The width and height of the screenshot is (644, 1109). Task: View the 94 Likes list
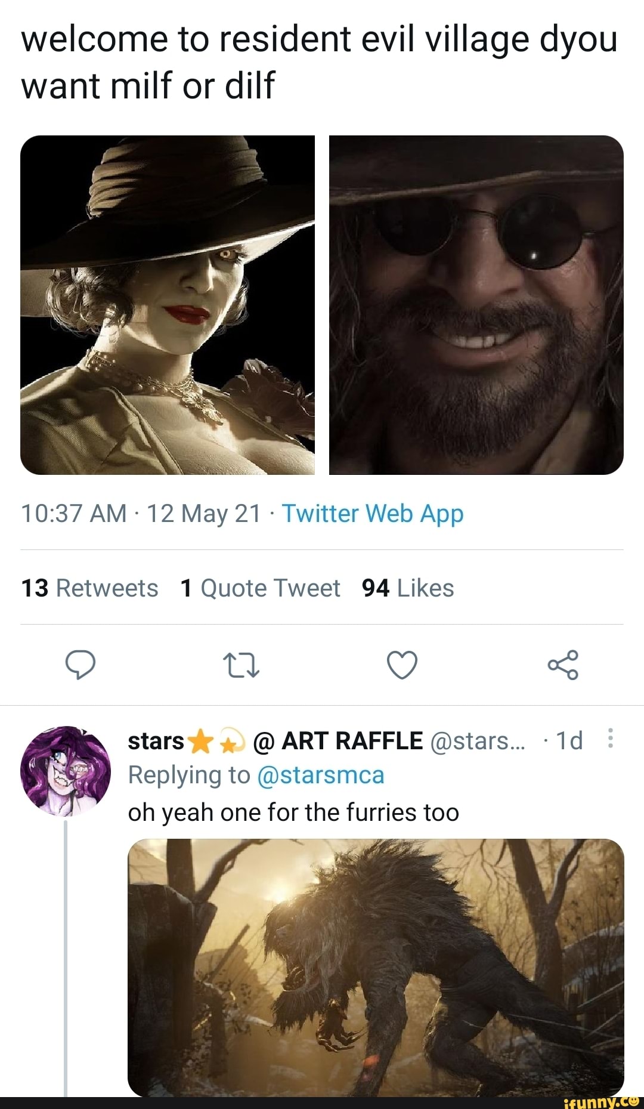coord(408,588)
